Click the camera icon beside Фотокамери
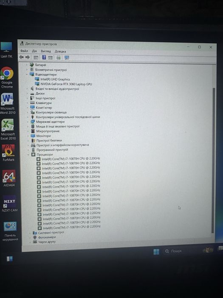 [x=35, y=237]
